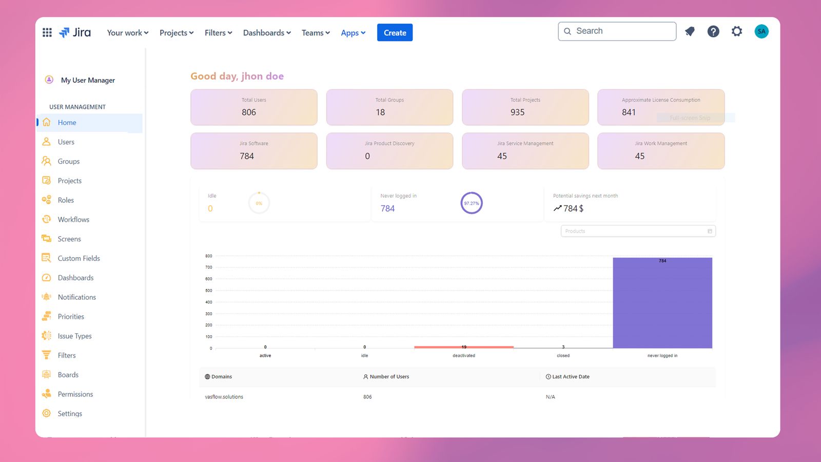Expand the Dashboards dropdown in top navigation

267,32
